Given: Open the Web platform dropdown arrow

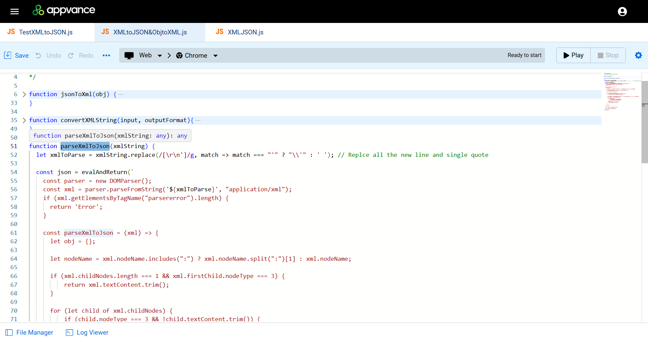Looking at the screenshot, I should pyautogui.click(x=160, y=56).
